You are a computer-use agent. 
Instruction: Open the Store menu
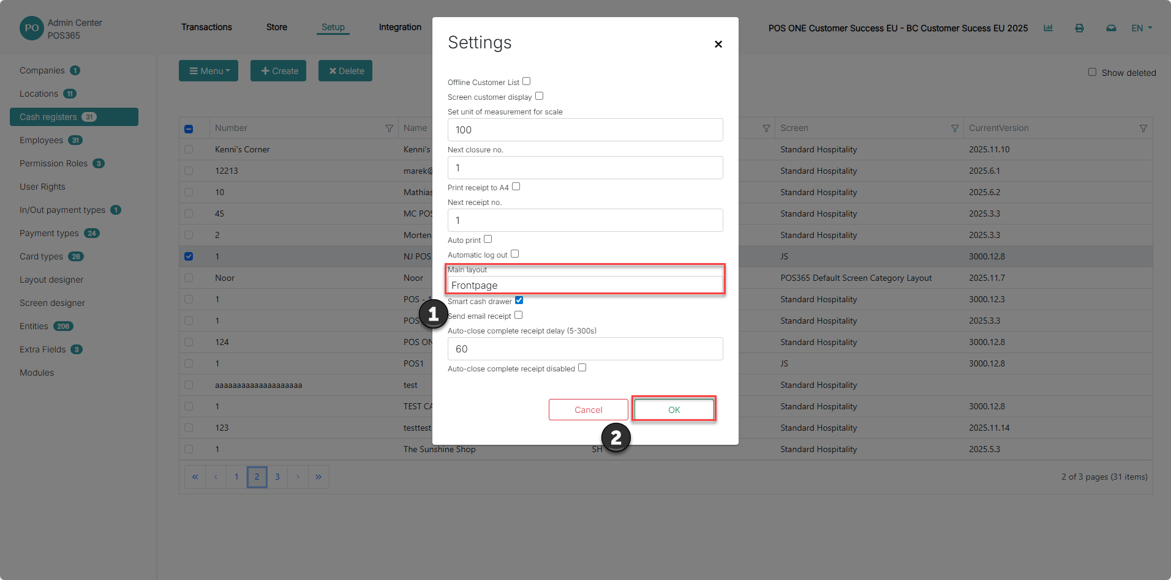tap(277, 27)
